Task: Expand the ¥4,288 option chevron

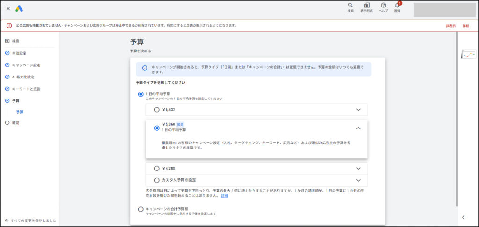Action: tap(358, 169)
